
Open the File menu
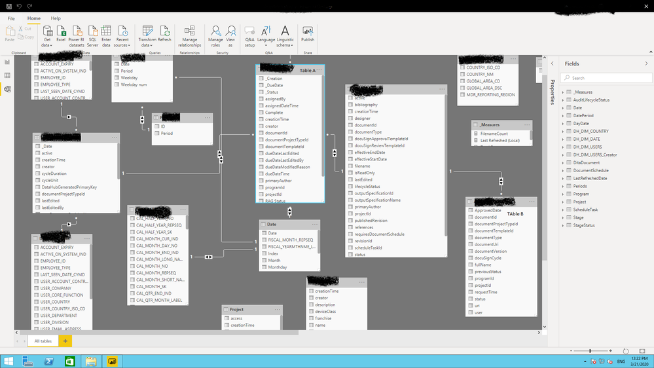click(x=11, y=18)
